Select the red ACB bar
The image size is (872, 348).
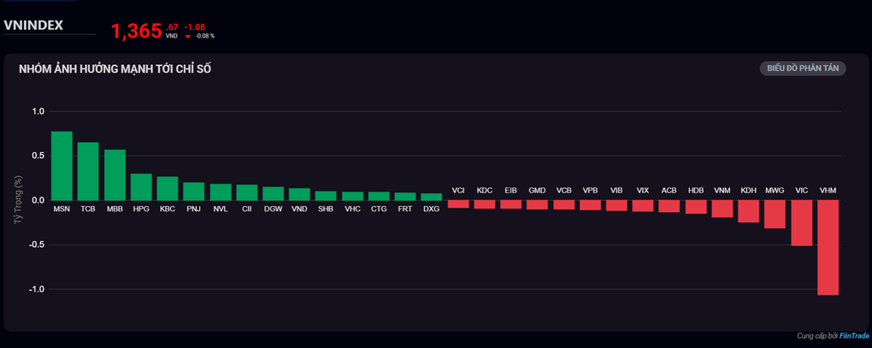pyautogui.click(x=669, y=206)
